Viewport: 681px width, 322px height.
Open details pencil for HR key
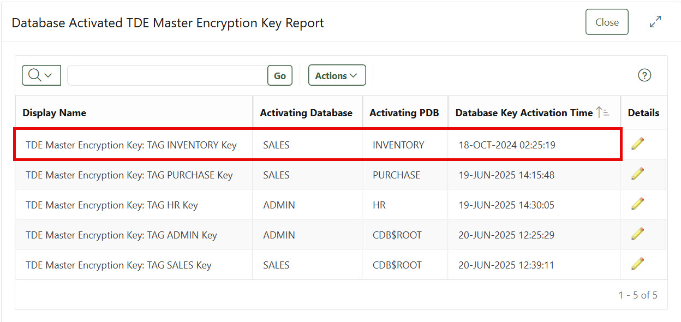(x=638, y=204)
